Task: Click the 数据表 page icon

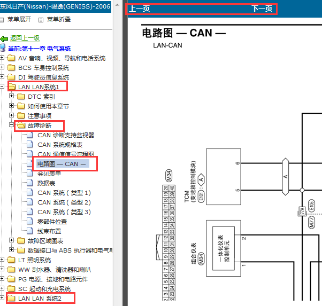Action: [30, 183]
